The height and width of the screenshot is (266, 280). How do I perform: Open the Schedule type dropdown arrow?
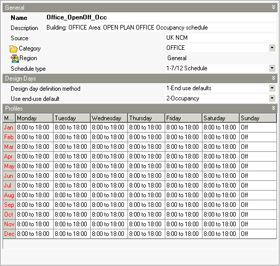pos(272,68)
